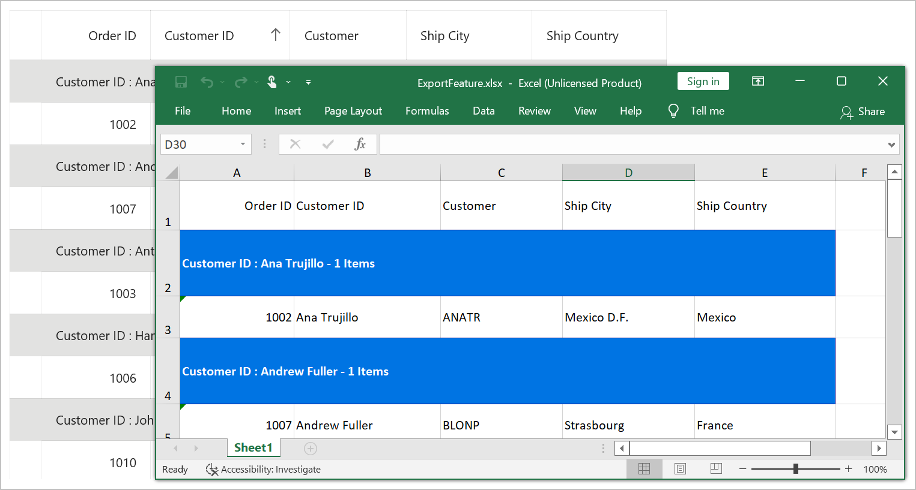The width and height of the screenshot is (916, 490).
Task: Click the Sign in button
Action: (703, 81)
